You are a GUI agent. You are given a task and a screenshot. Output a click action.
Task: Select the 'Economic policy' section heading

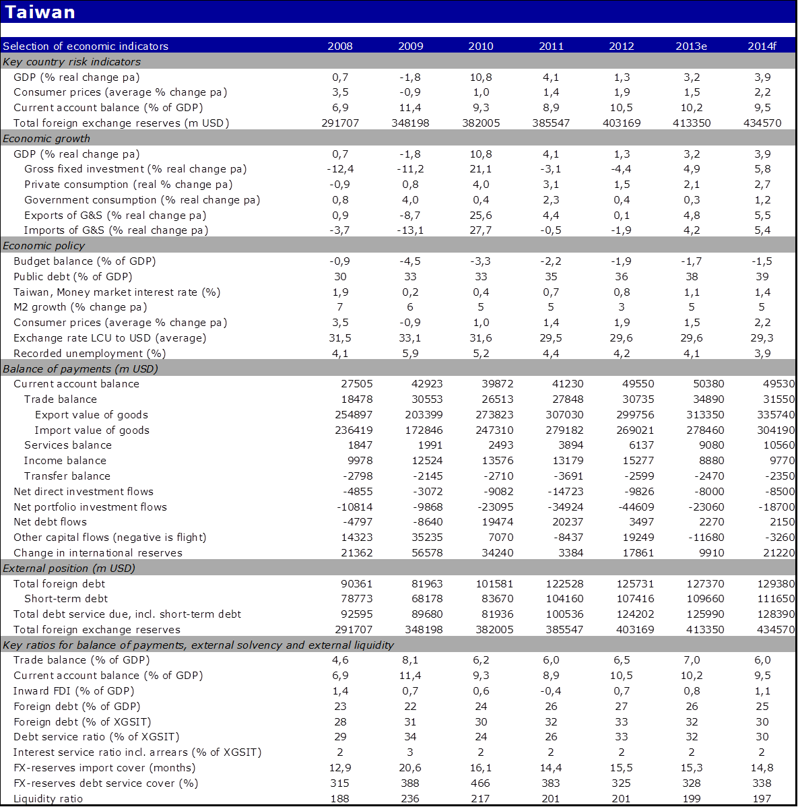pos(44,245)
